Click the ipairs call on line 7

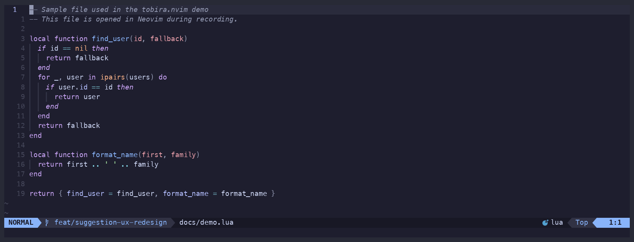(x=113, y=77)
